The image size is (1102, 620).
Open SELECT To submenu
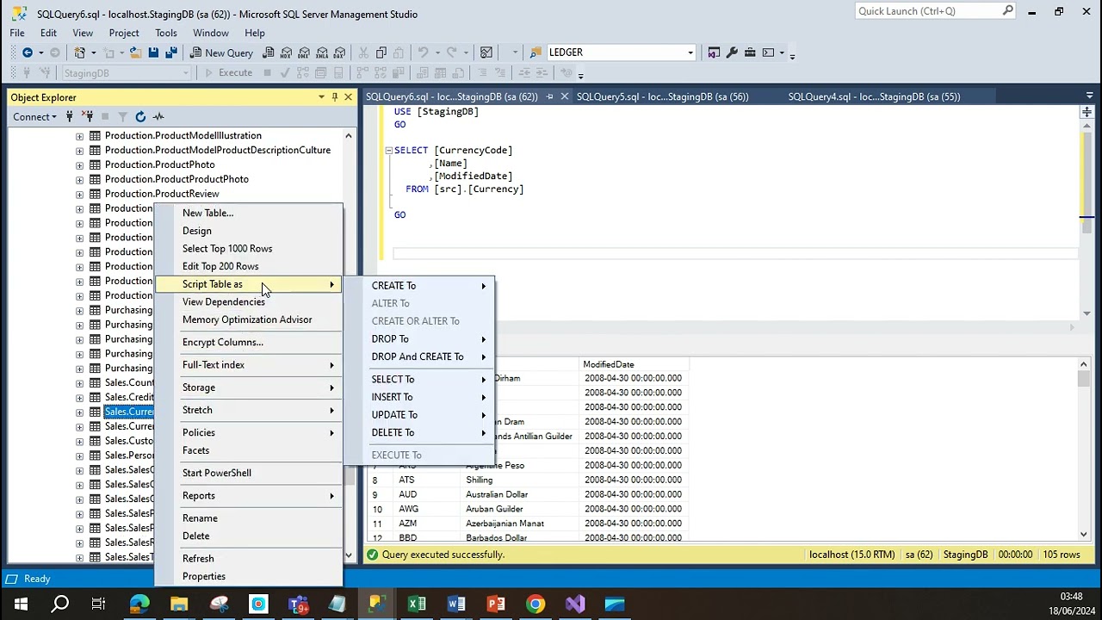(x=419, y=380)
